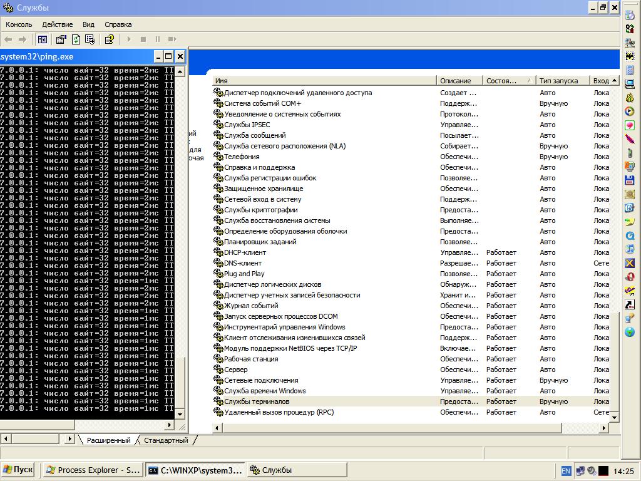Screen dimensions: 641x481
Task: Click the network monitors tray icon
Action: pyautogui.click(x=580, y=471)
